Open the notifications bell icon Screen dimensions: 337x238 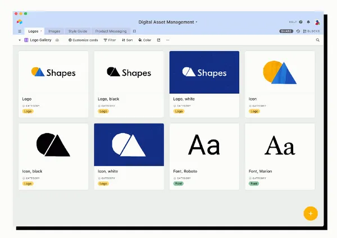(x=308, y=22)
